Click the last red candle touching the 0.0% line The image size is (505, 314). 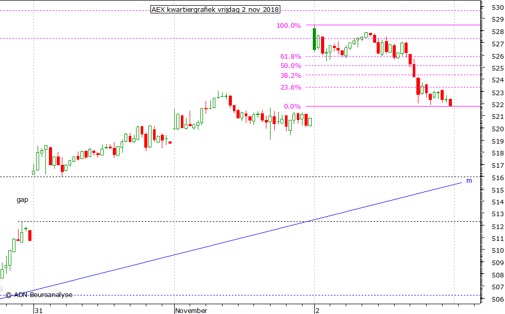[x=450, y=102]
